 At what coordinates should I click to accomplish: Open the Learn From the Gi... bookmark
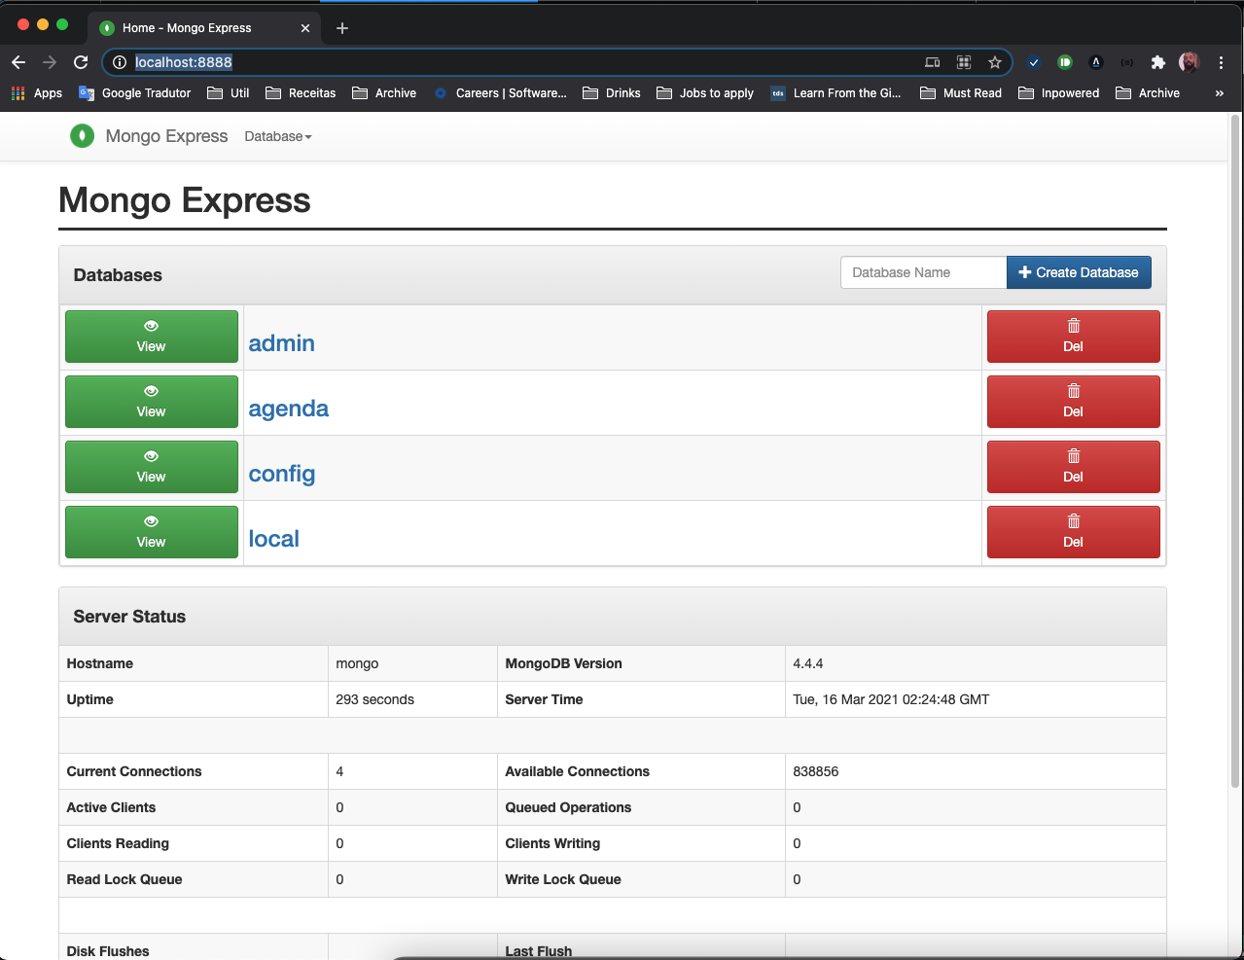coord(835,93)
